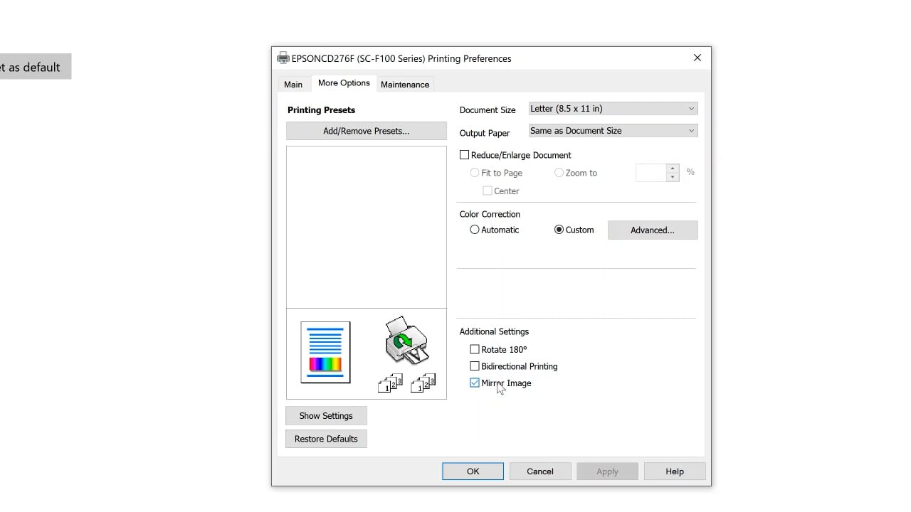Click the Show Settings button
This screenshot has width=911, height=512.
pyautogui.click(x=326, y=416)
